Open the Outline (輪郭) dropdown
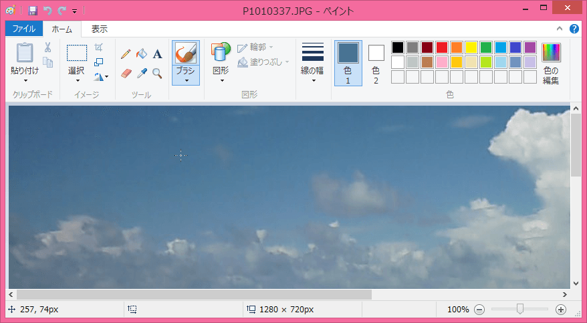 (x=255, y=47)
